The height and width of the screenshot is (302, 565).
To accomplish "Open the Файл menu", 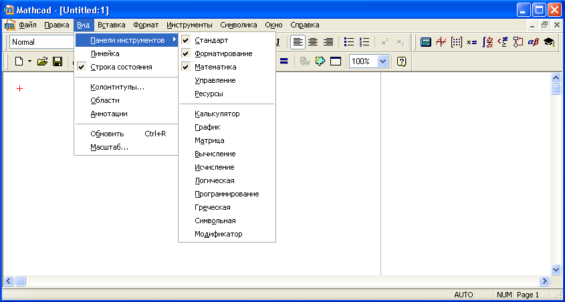I will 27,25.
